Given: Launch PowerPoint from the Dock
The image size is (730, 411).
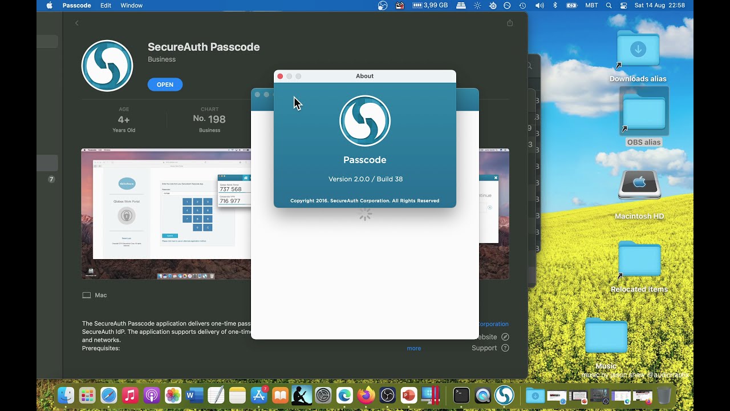Looking at the screenshot, I should pyautogui.click(x=409, y=395).
